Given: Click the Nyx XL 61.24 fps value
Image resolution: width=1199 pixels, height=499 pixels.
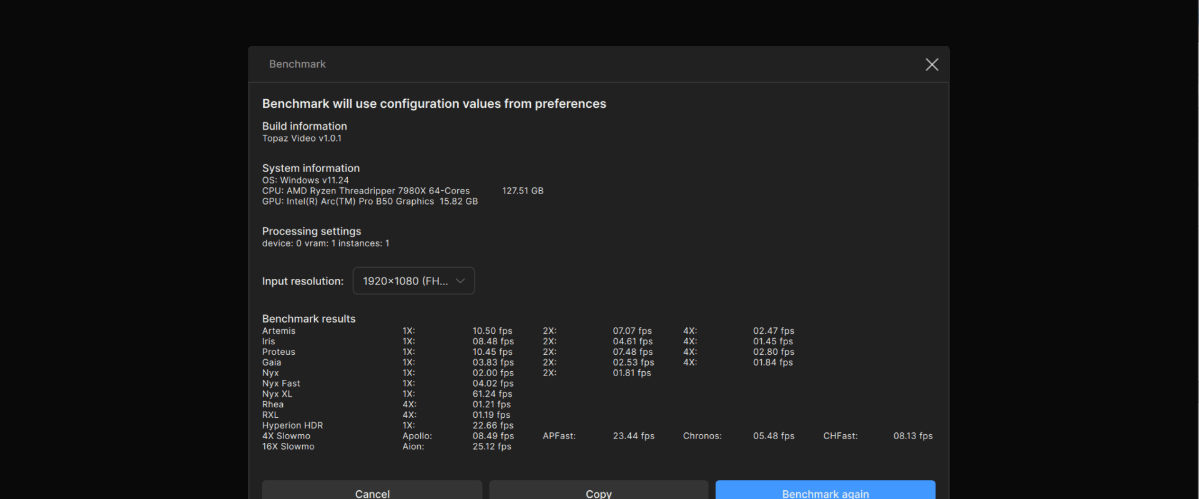Looking at the screenshot, I should [x=492, y=394].
